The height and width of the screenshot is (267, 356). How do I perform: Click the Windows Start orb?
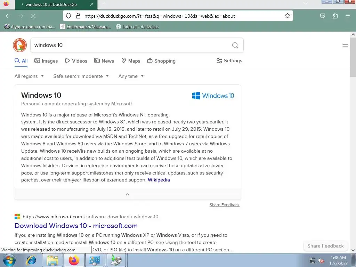(9, 260)
